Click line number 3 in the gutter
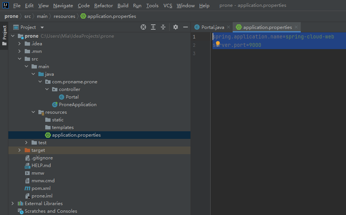The height and width of the screenshot is (215, 346). pyautogui.click(x=194, y=54)
